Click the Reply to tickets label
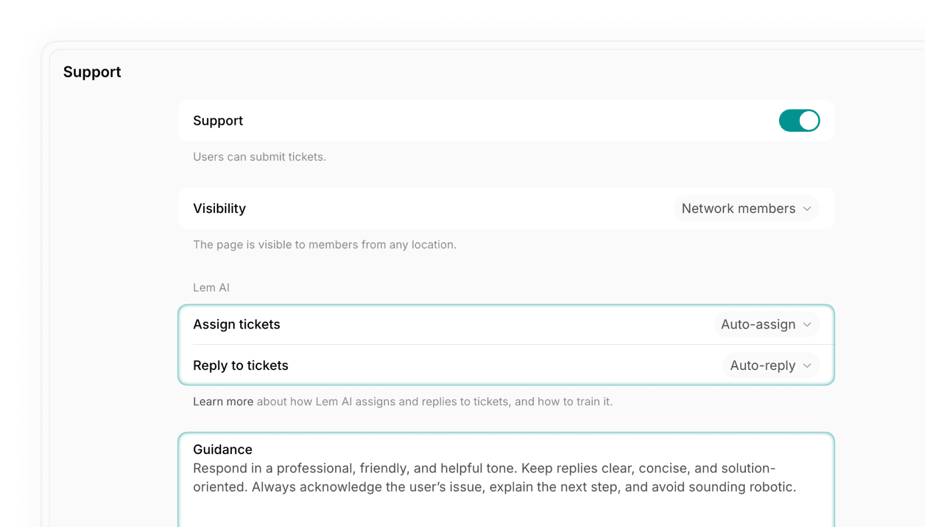The height and width of the screenshot is (527, 925). pos(240,366)
